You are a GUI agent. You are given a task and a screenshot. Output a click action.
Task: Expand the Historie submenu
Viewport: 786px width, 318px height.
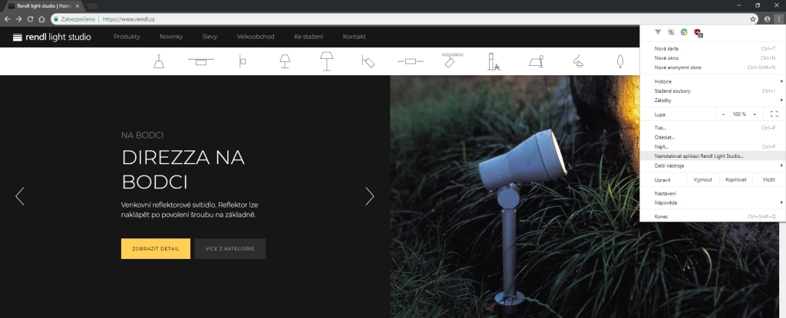[714, 80]
